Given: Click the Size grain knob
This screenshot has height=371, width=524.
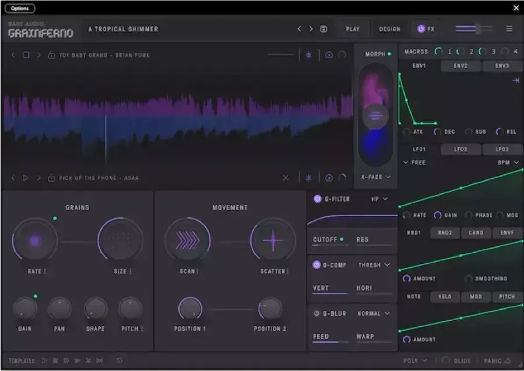Looking at the screenshot, I should pyautogui.click(x=120, y=239).
